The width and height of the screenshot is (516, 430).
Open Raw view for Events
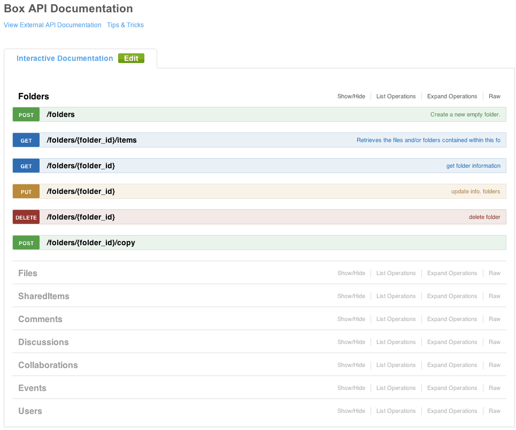click(x=494, y=388)
